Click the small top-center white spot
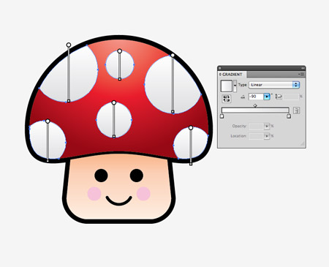The height and width of the screenshot is (267, 329). (x=120, y=65)
